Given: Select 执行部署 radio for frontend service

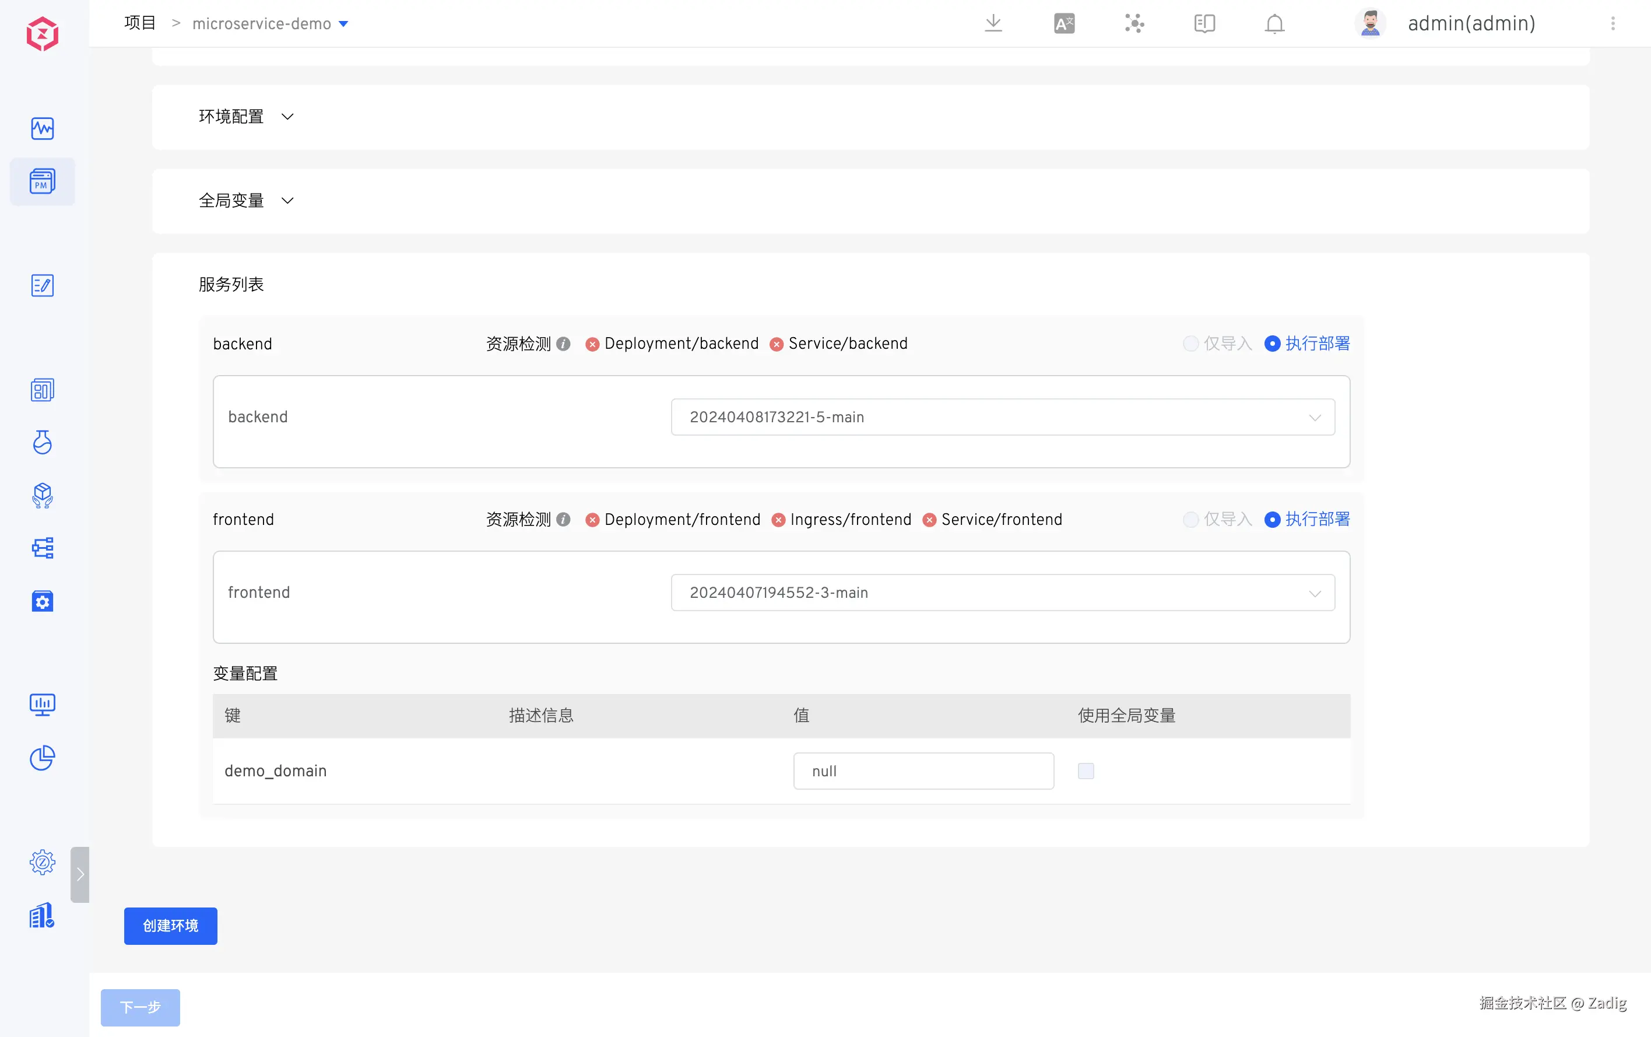Looking at the screenshot, I should [1272, 519].
